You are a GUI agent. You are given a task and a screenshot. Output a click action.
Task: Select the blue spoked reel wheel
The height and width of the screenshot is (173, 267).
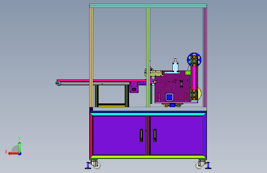coord(194,60)
